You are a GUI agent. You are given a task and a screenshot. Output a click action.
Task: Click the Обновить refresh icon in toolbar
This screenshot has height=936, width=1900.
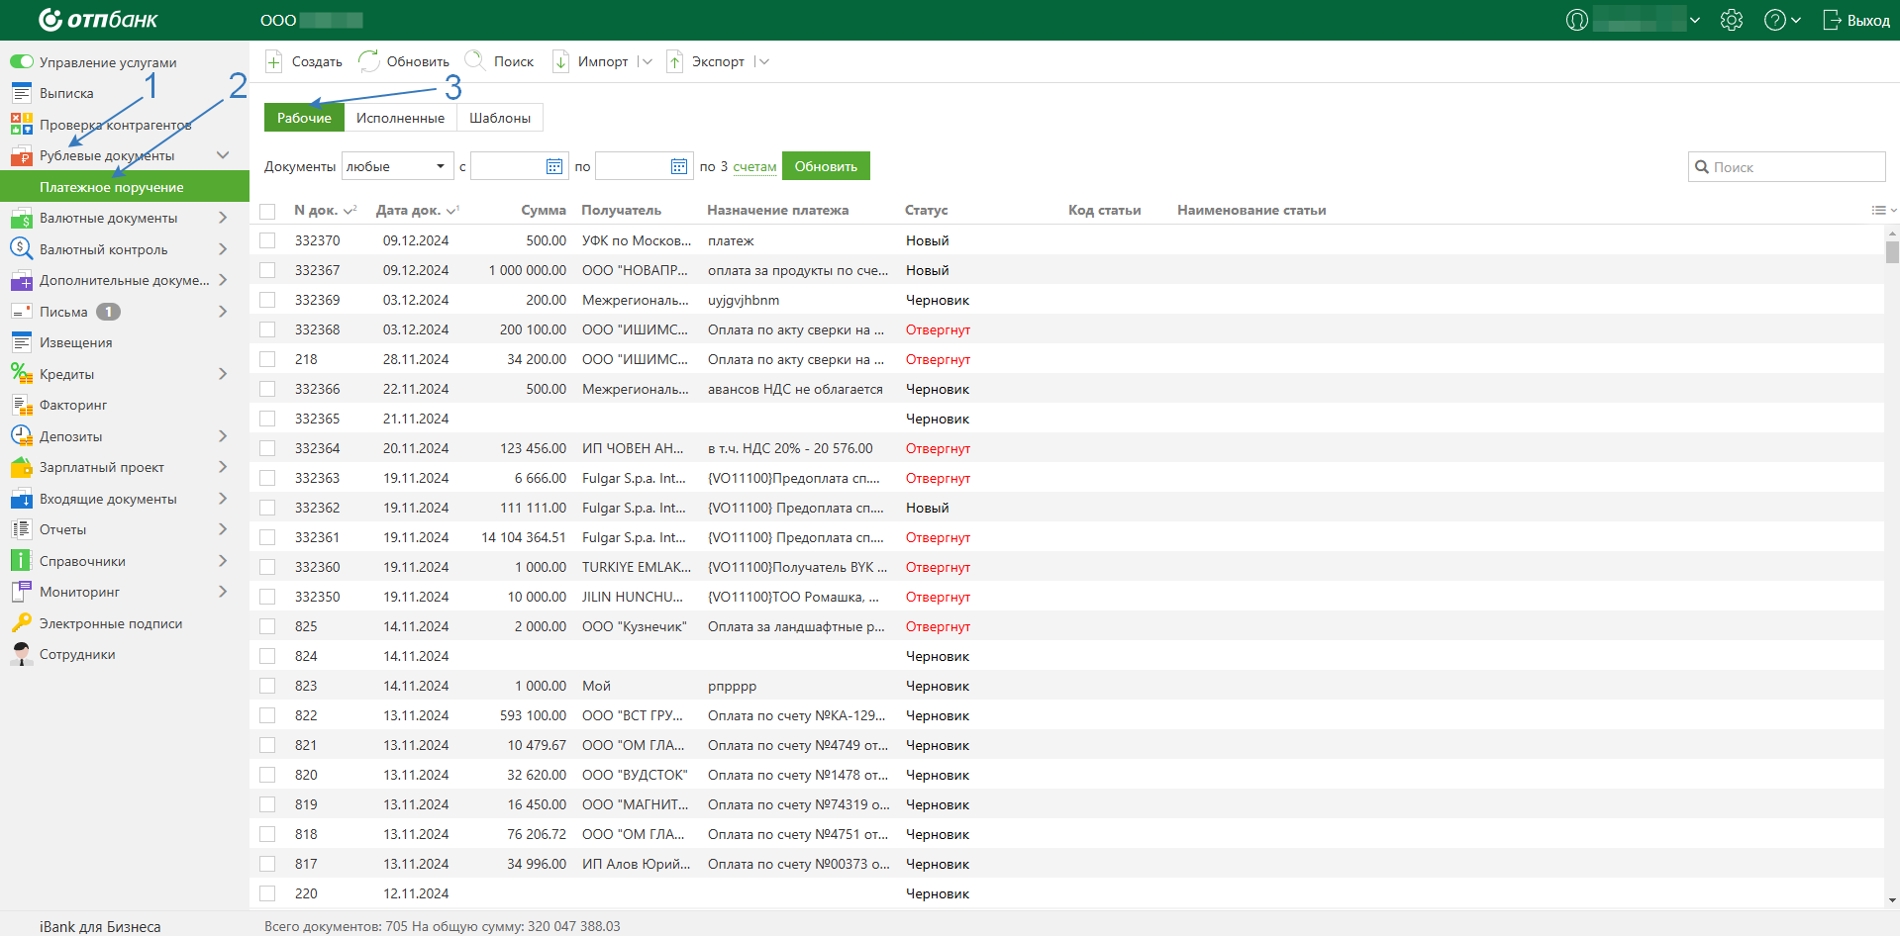tap(368, 61)
